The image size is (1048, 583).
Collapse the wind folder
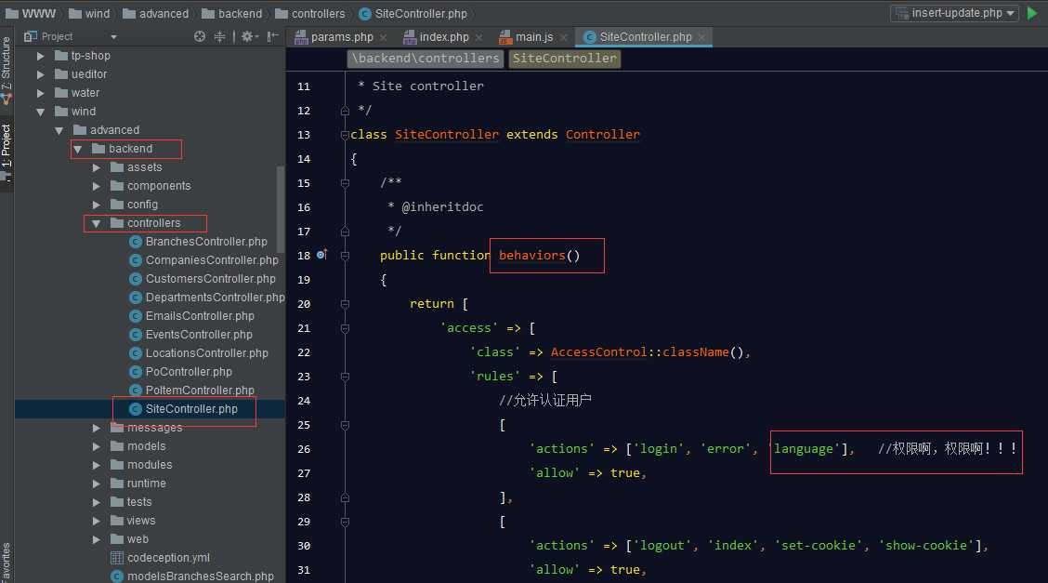41,112
